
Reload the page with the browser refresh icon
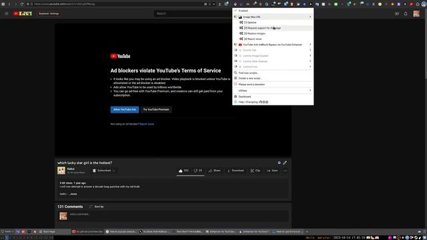pos(22,4)
